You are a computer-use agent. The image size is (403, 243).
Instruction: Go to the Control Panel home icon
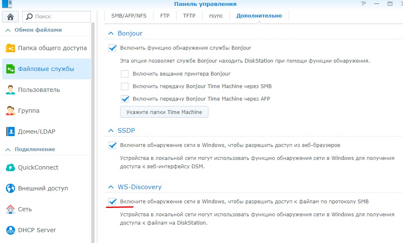tap(10, 17)
